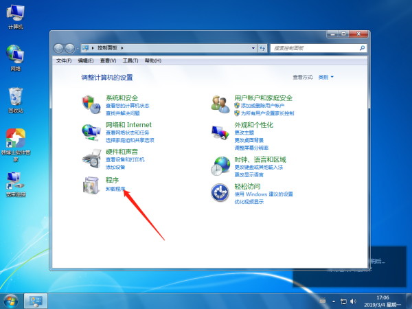Open the 程序 heading link
The image size is (412, 309).
point(112,180)
